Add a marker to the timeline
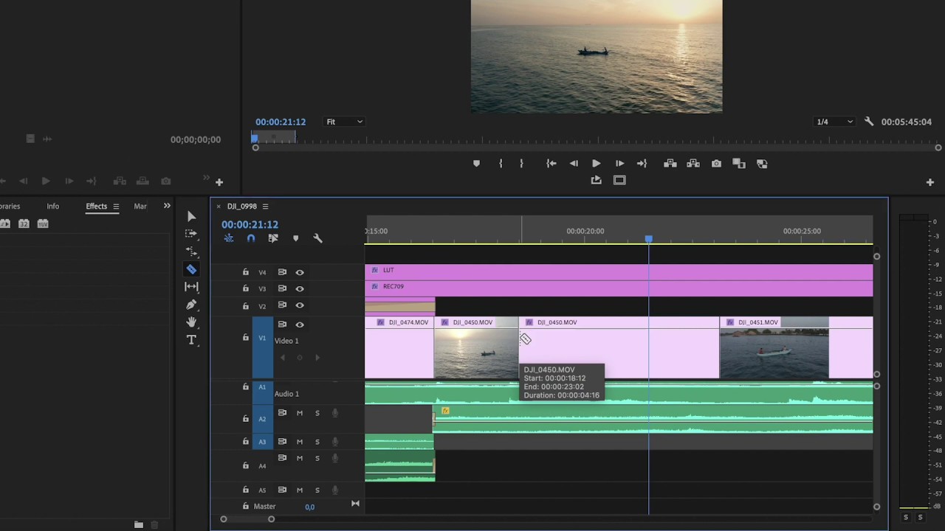Viewport: 945px width, 531px height. coord(295,237)
